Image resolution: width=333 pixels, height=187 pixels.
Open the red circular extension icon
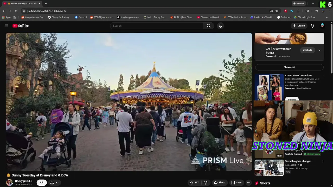point(285,11)
